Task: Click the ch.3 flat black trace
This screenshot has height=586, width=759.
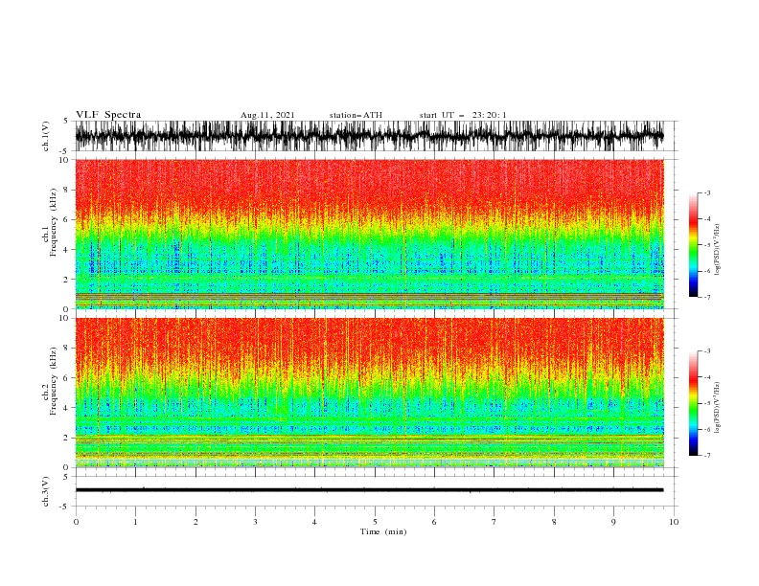Action: tap(369, 490)
